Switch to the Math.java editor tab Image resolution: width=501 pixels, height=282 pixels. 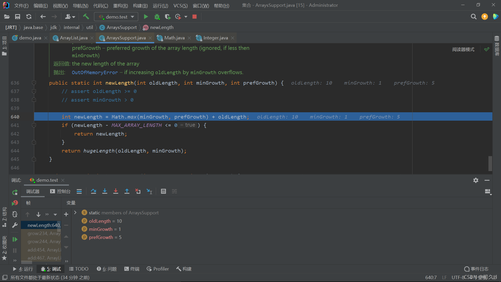[x=174, y=38]
